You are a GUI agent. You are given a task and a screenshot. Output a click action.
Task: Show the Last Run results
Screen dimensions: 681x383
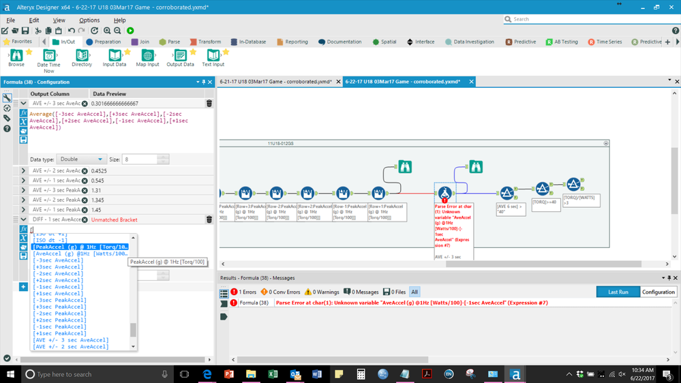618,292
